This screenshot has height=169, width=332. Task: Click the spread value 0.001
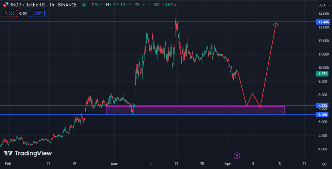(x=23, y=13)
